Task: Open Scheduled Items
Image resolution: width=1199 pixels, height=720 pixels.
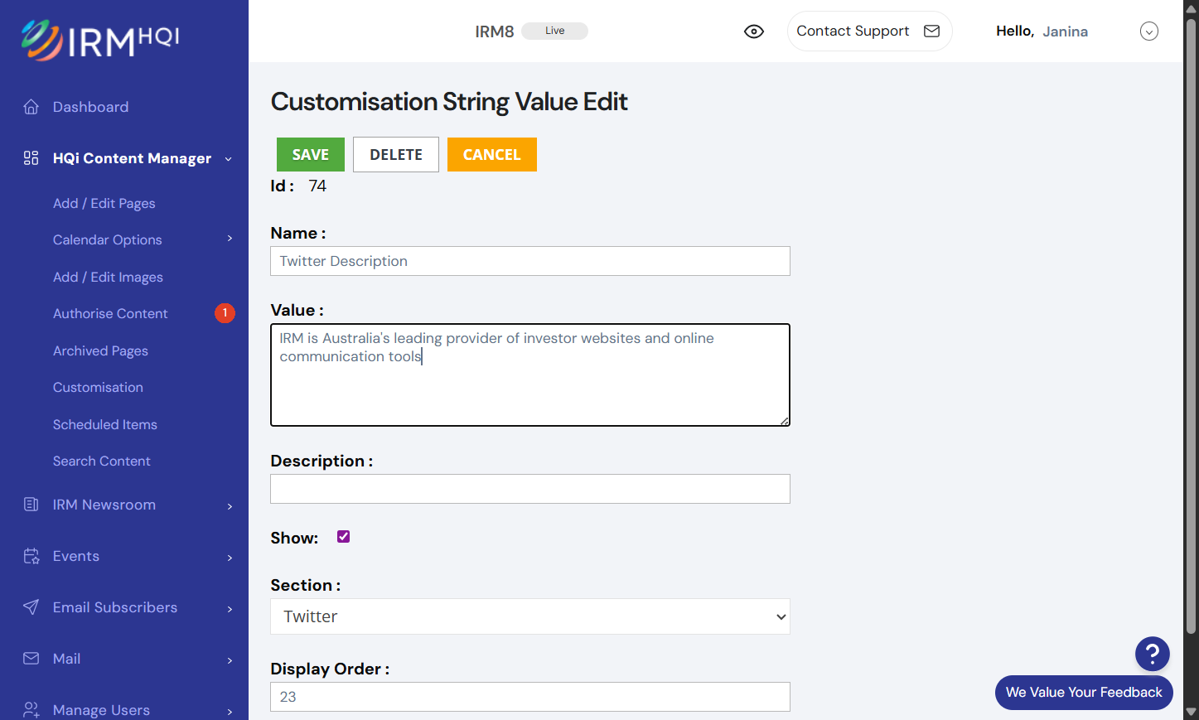Action: coord(105,424)
